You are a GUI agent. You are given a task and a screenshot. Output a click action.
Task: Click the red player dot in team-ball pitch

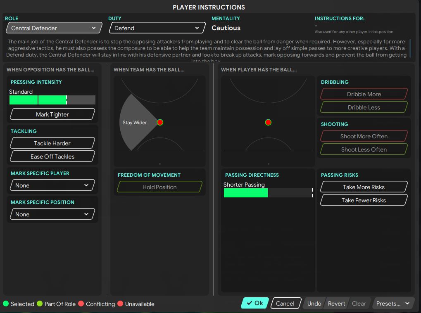(160, 122)
